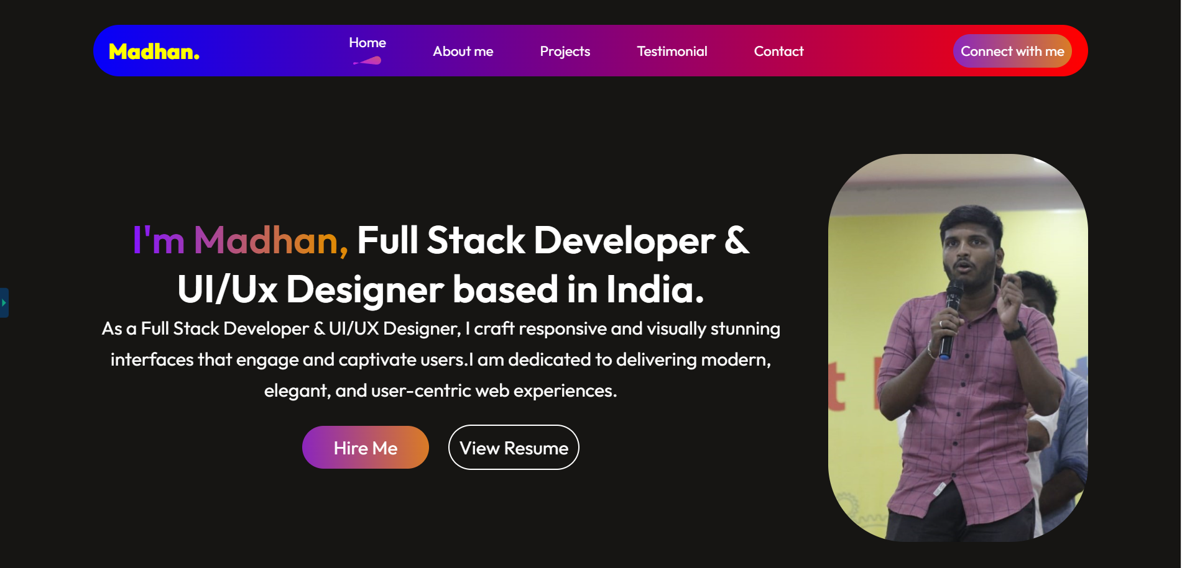The width and height of the screenshot is (1182, 568).
Task: Click the paragraph line starting "interfaces that engage"
Action: pyautogui.click(x=440, y=359)
